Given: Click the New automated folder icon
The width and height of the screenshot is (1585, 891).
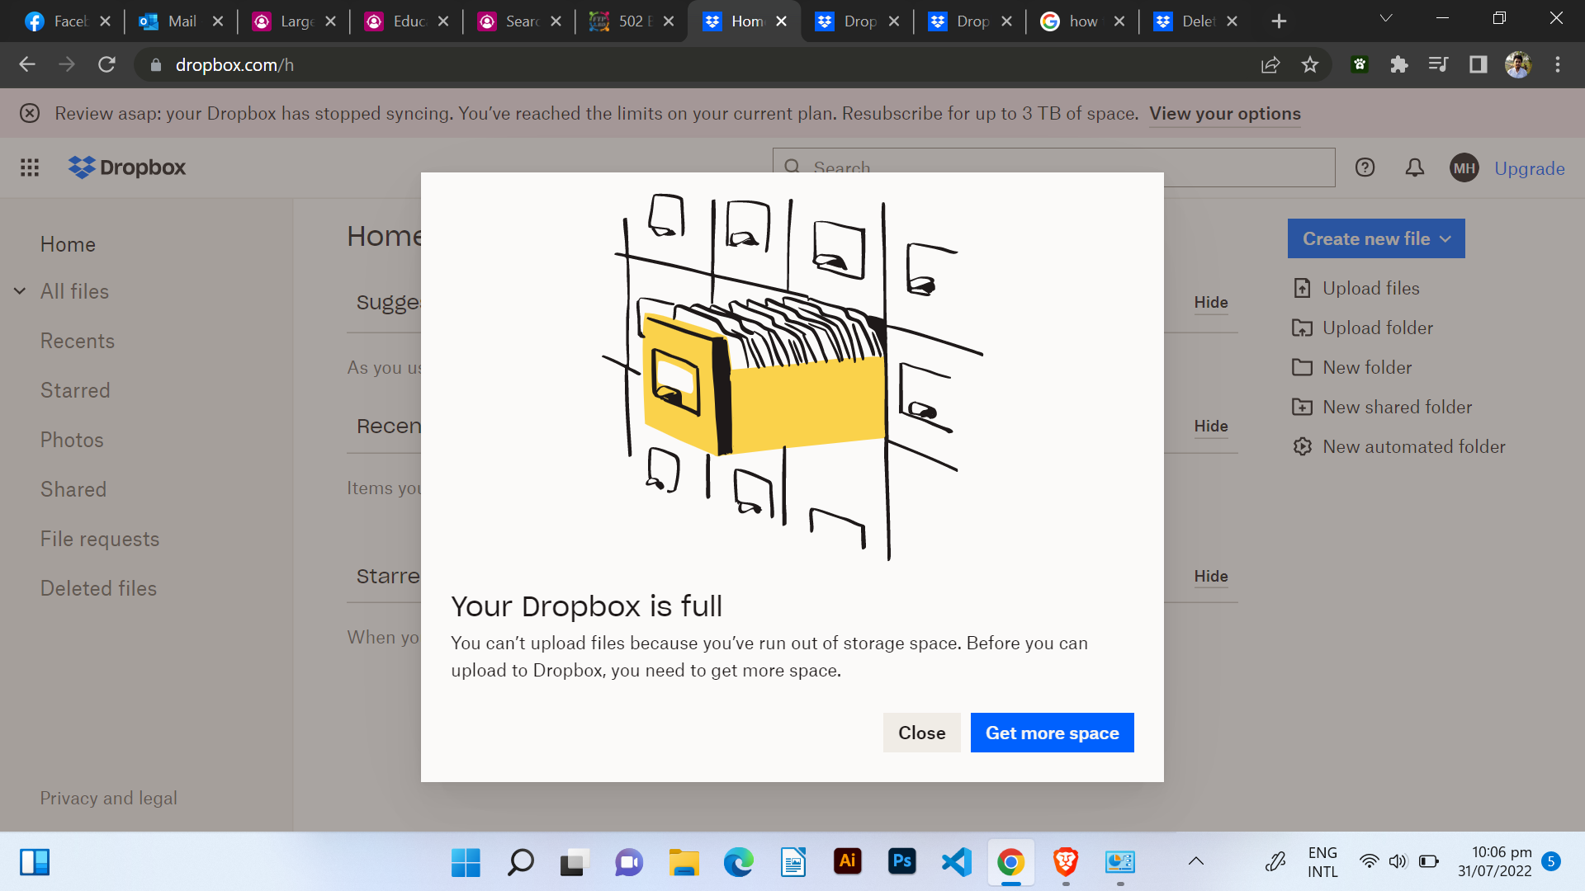Looking at the screenshot, I should (1301, 446).
